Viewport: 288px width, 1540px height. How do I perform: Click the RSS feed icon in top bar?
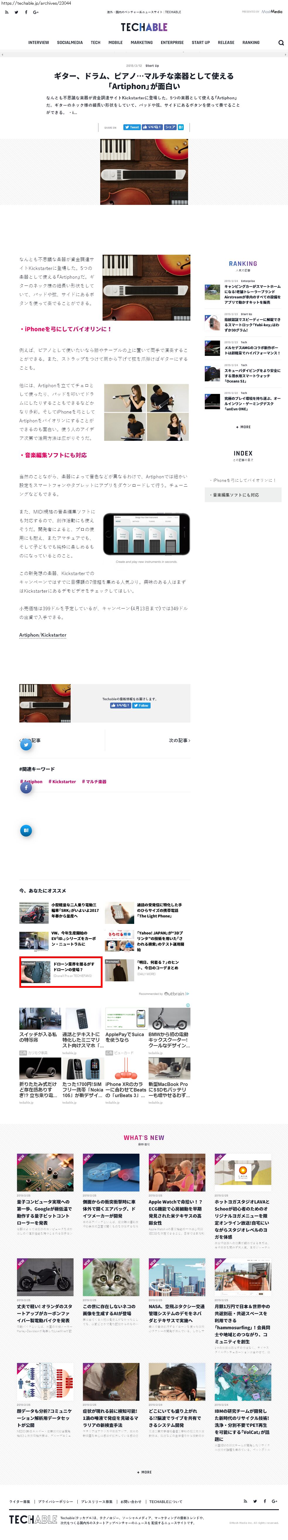click(x=6, y=12)
